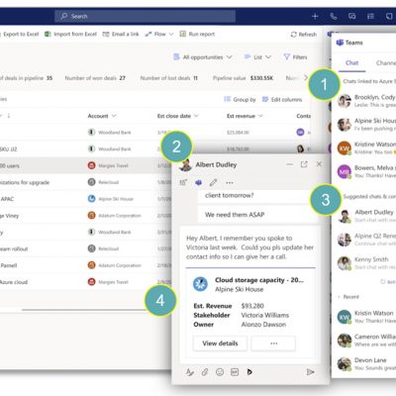Click the plus icon in the top bar
The height and width of the screenshot is (396, 396).
pos(315,16)
